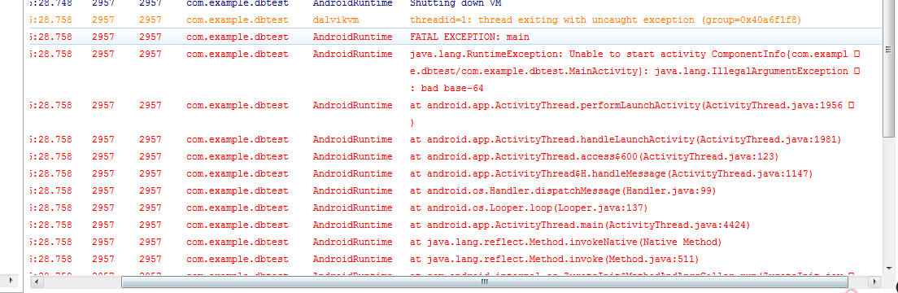The height and width of the screenshot is (293, 898).
Task: Select the "Method.invokeNative(Native Method)" line
Action: (566, 242)
